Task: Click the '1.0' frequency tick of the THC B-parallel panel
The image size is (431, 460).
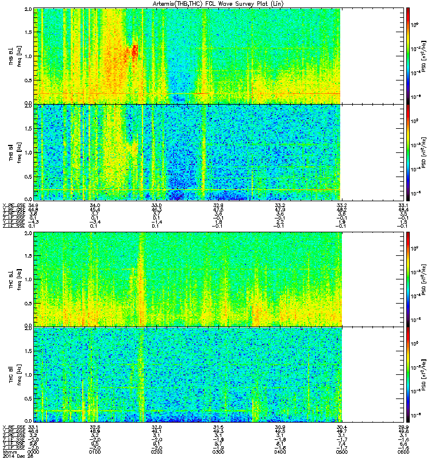Action: (28, 375)
